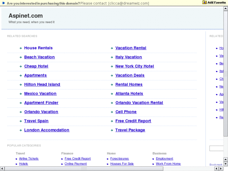Click the arrow bullet beside Cheap Hotel
Image resolution: width=228 pixels, height=171 pixels.
(21, 67)
